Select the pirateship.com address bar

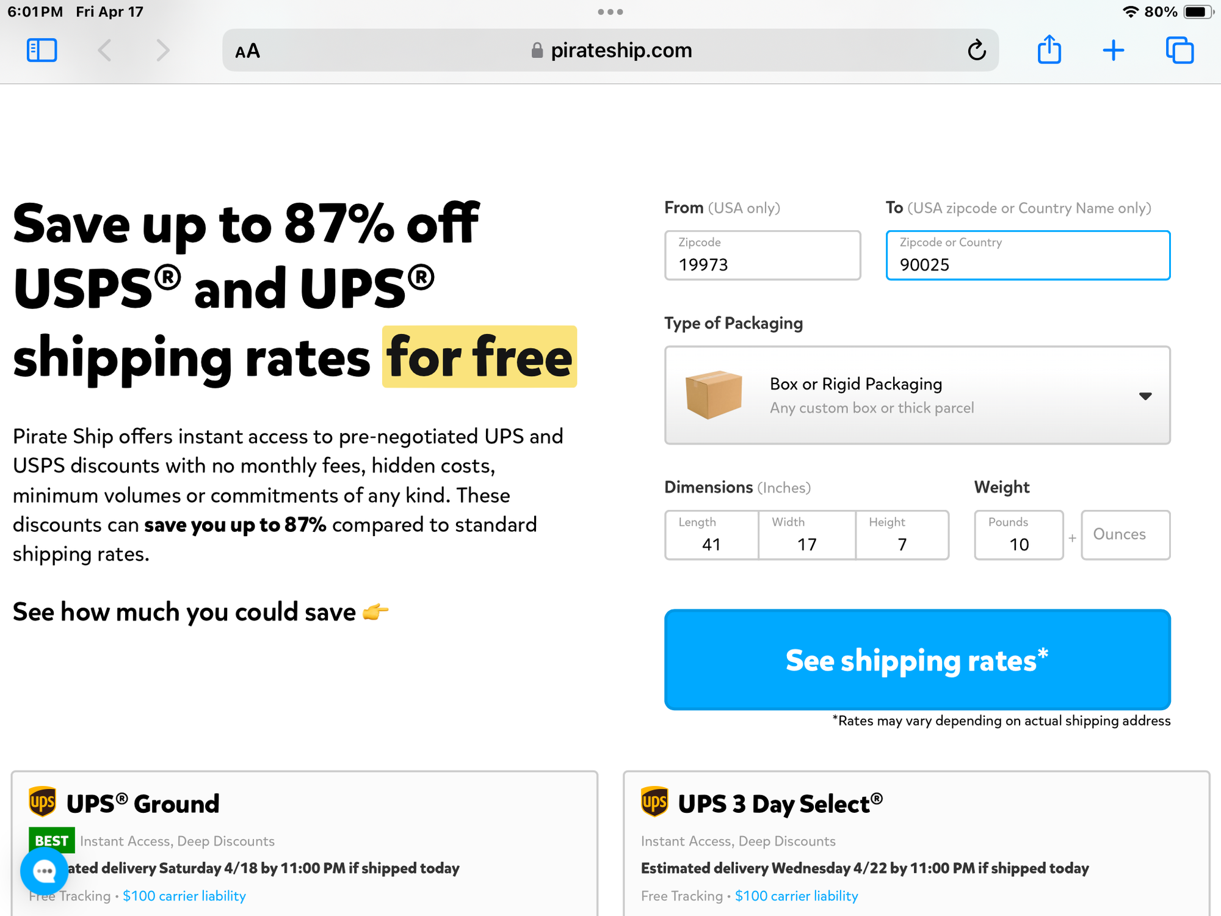pos(610,50)
